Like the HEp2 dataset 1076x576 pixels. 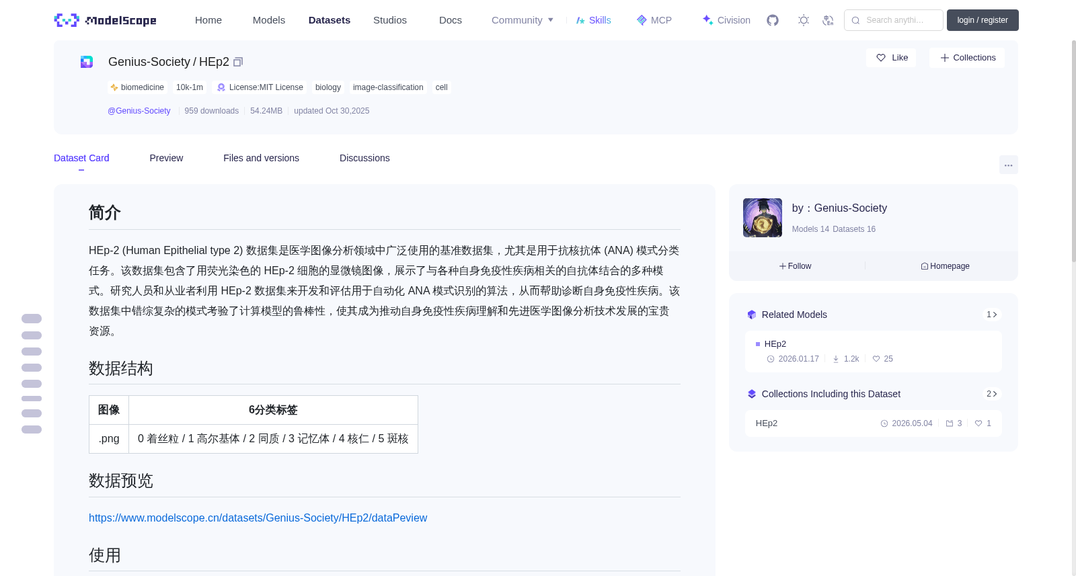891,58
